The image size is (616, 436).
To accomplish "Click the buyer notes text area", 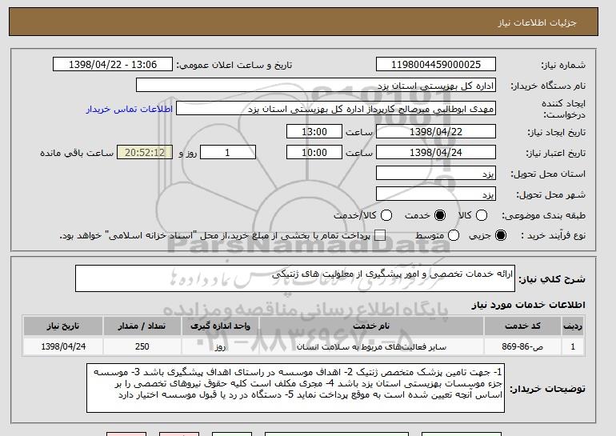I will (295, 388).
